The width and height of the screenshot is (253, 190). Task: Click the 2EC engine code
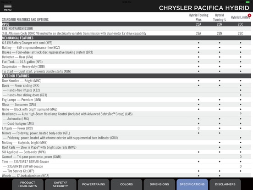(241, 34)
